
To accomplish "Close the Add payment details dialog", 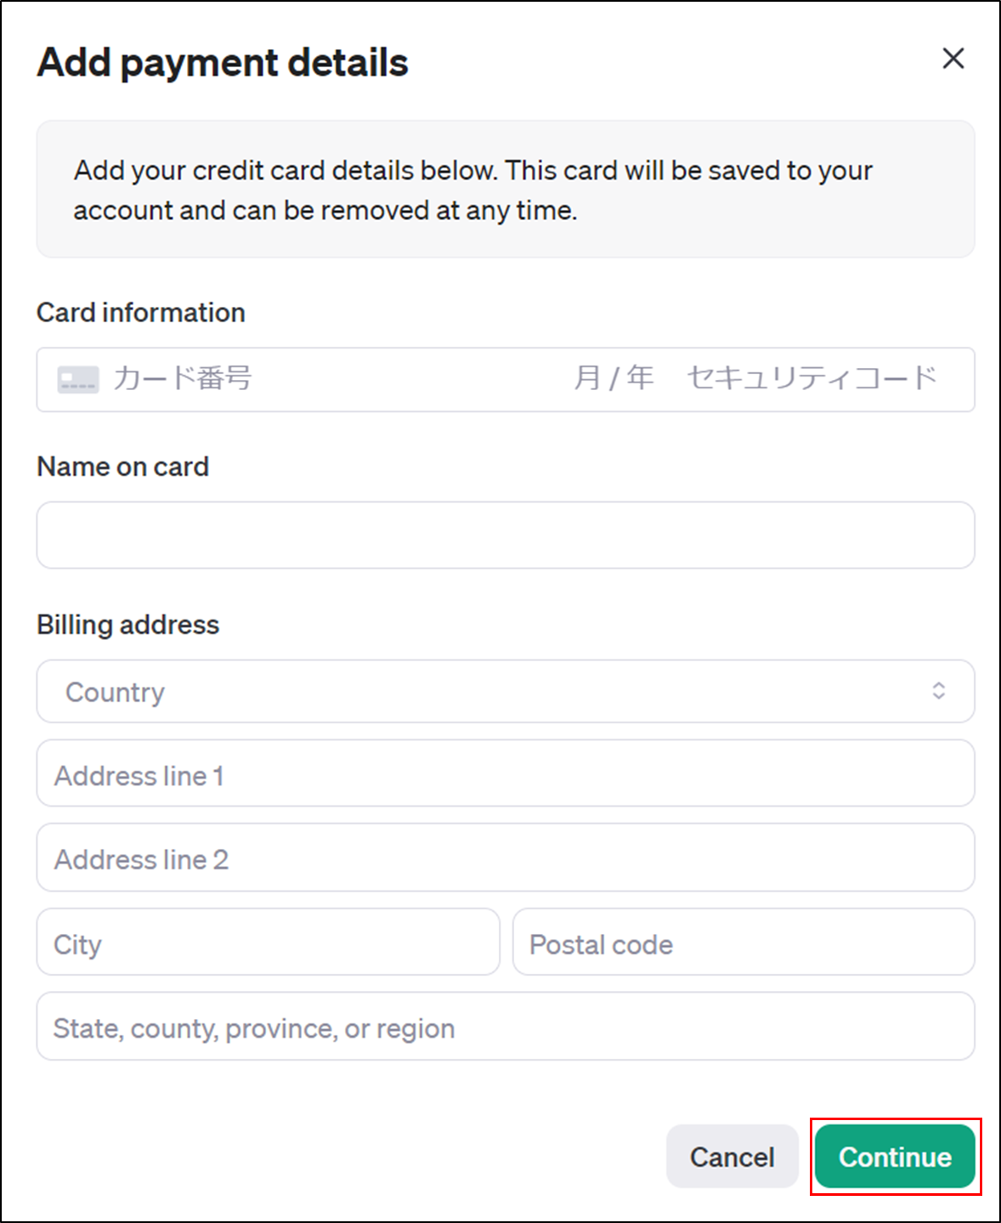I will (953, 59).
